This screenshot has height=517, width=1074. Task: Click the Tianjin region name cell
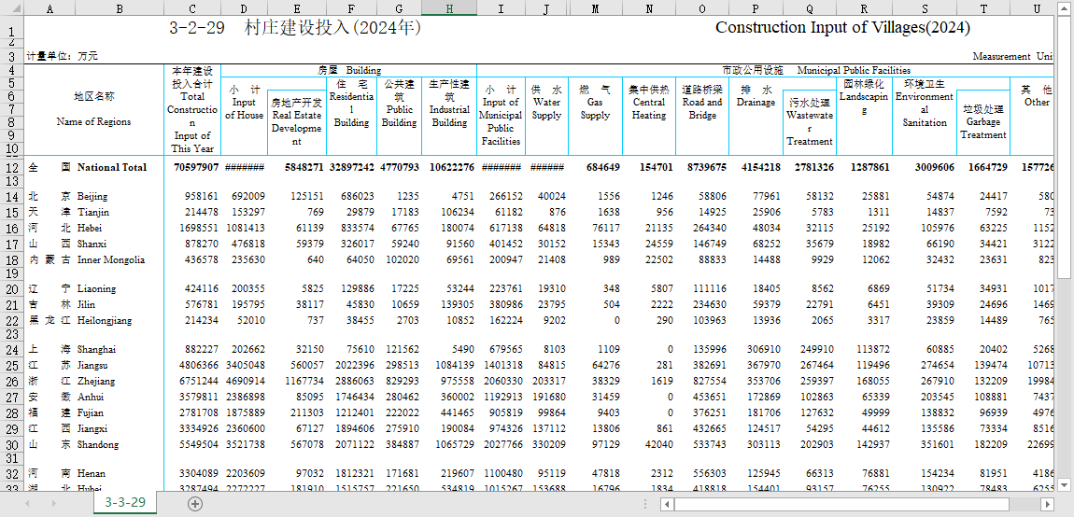(x=93, y=212)
